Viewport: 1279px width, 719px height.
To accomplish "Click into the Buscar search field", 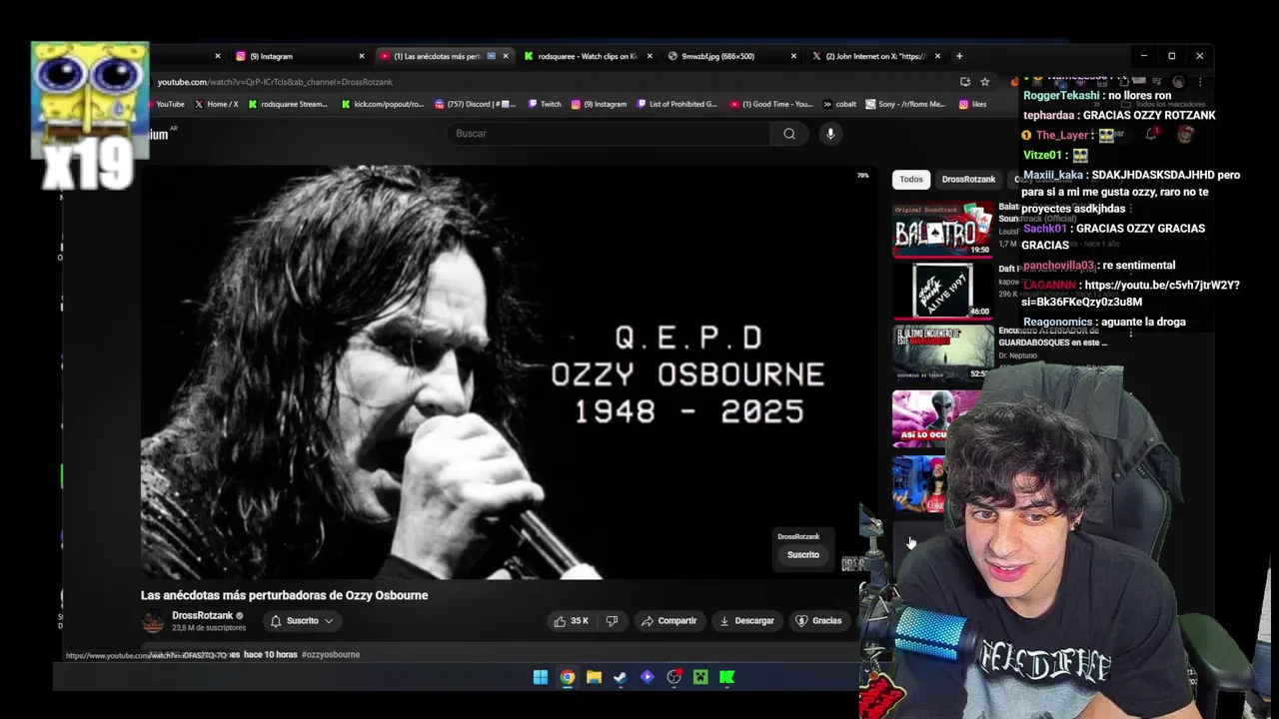I will click(x=610, y=134).
